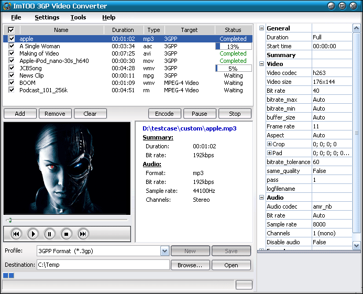Click the Duration value Full
The height and width of the screenshot is (294, 363).
pos(317,37)
